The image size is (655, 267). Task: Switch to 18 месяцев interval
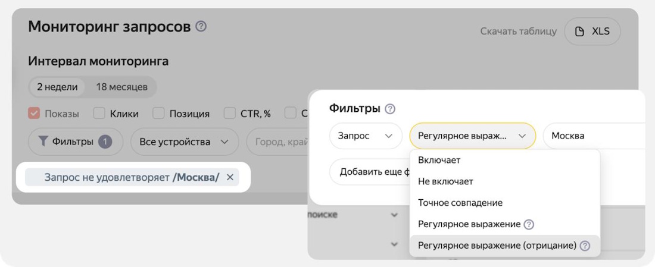[121, 87]
